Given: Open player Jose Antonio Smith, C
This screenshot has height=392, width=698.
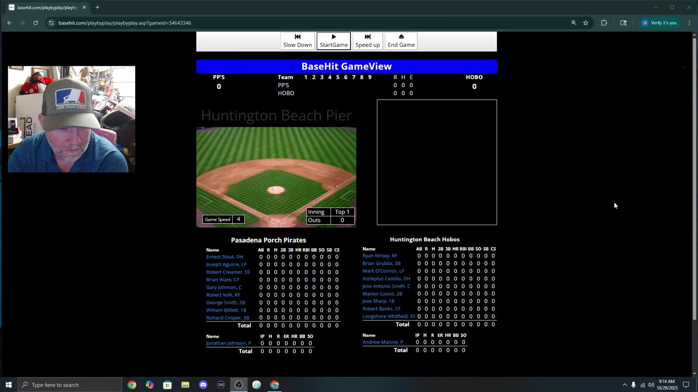Looking at the screenshot, I should tap(386, 286).
